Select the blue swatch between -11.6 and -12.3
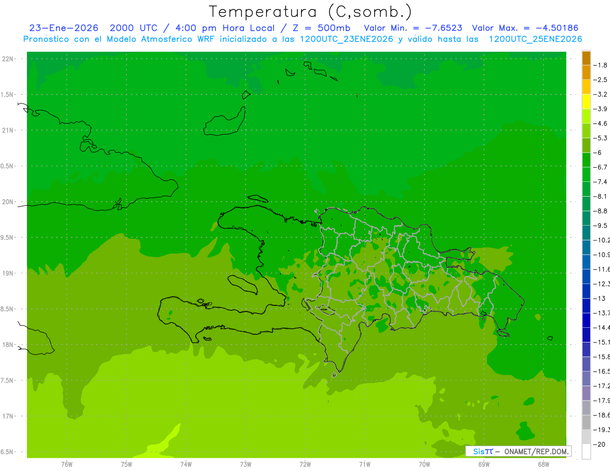Viewport: 610px width, 471px height. 586,276
